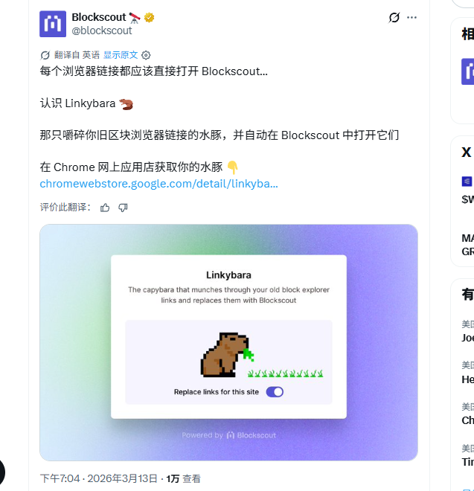This screenshot has width=474, height=491.
Task: Click 显示原文 to show original text
Action: 121,55
